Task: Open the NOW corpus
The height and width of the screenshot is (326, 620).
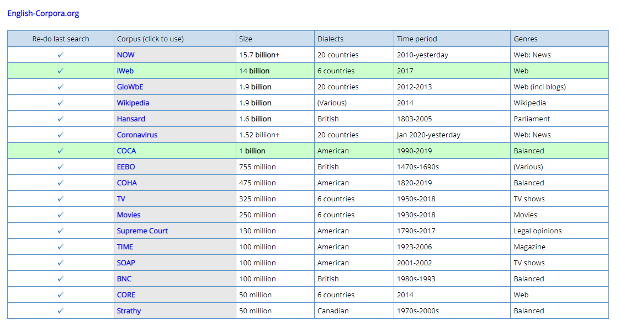Action: click(126, 55)
